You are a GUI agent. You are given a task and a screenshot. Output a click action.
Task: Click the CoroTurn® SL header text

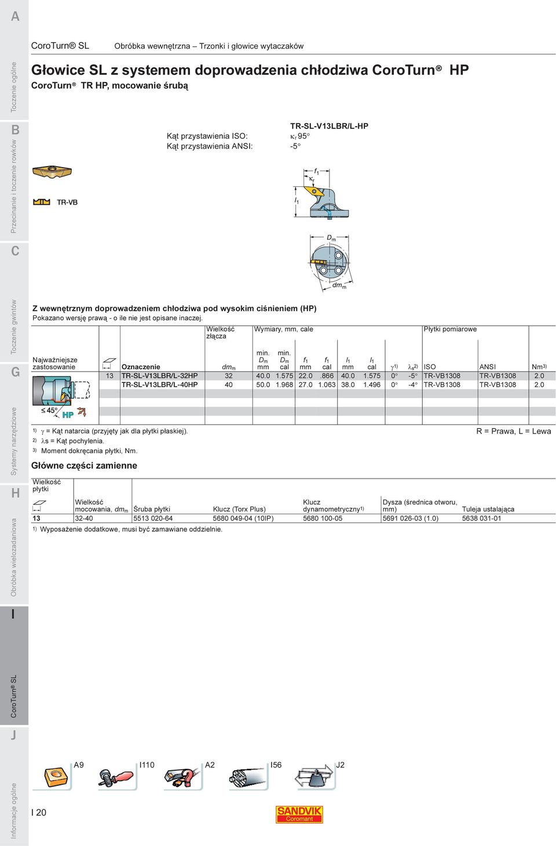(x=60, y=46)
